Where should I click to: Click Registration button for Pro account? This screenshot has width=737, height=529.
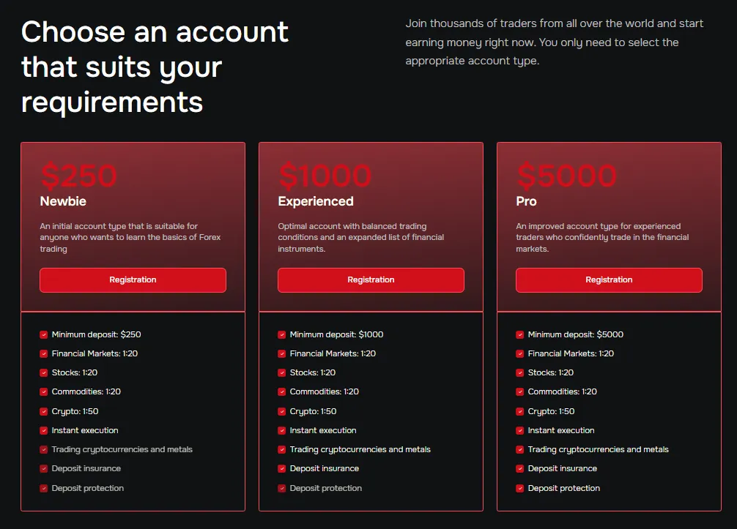(609, 280)
